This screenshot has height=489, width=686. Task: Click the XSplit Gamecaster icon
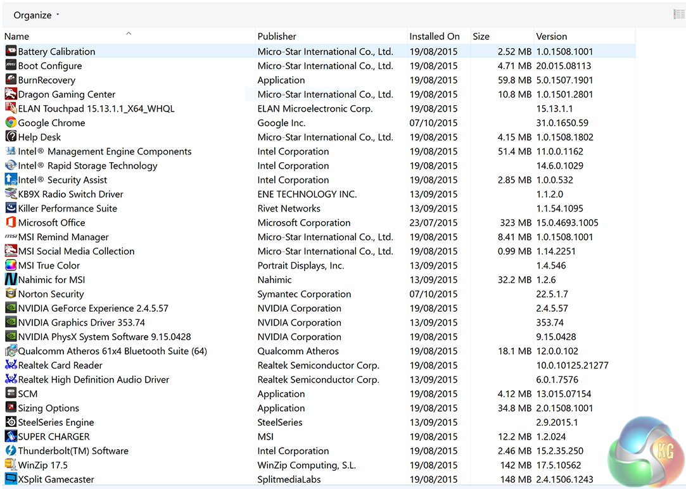(11, 479)
